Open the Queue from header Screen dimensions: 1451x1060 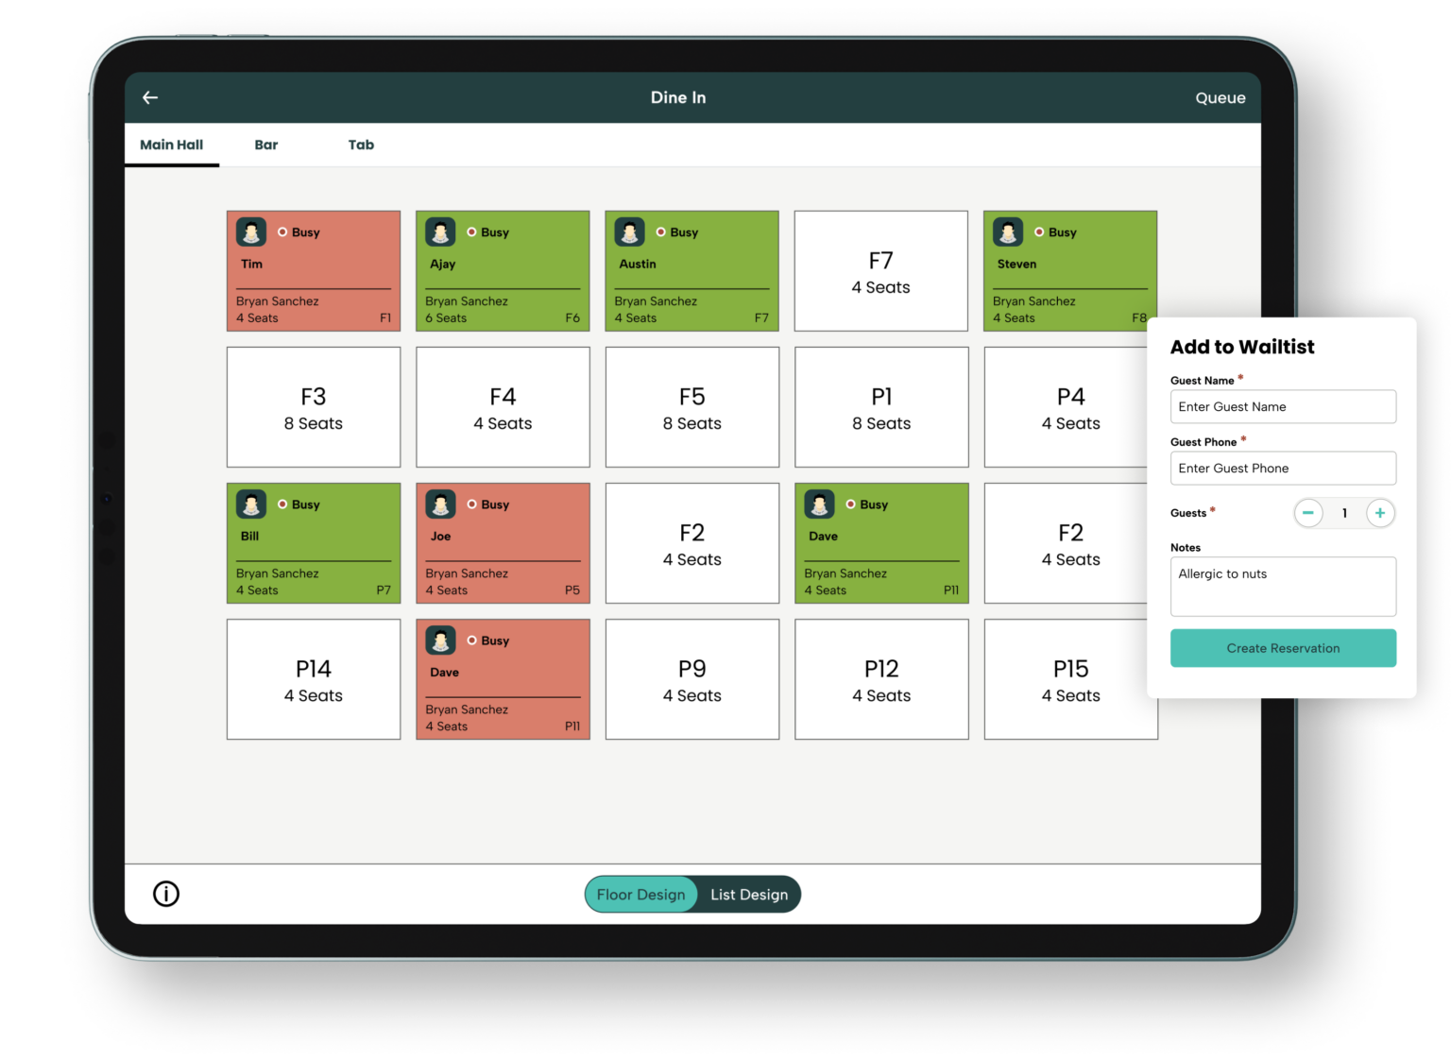[x=1221, y=97]
